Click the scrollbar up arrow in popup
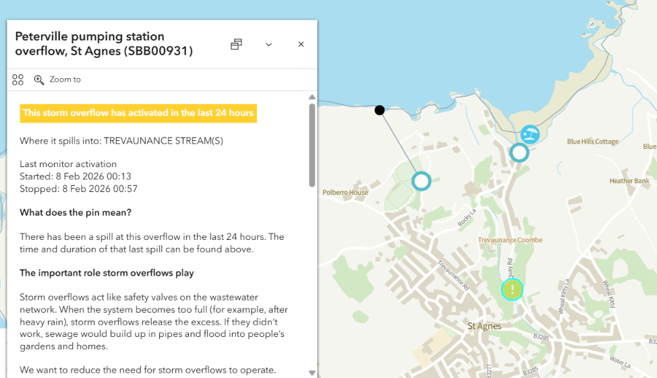 (312, 97)
